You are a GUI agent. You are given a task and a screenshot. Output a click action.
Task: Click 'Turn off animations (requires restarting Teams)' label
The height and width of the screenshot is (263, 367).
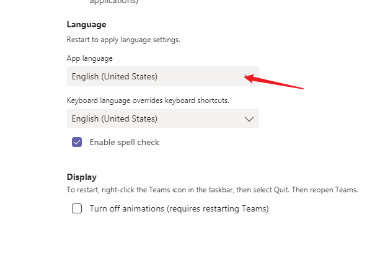tap(179, 208)
